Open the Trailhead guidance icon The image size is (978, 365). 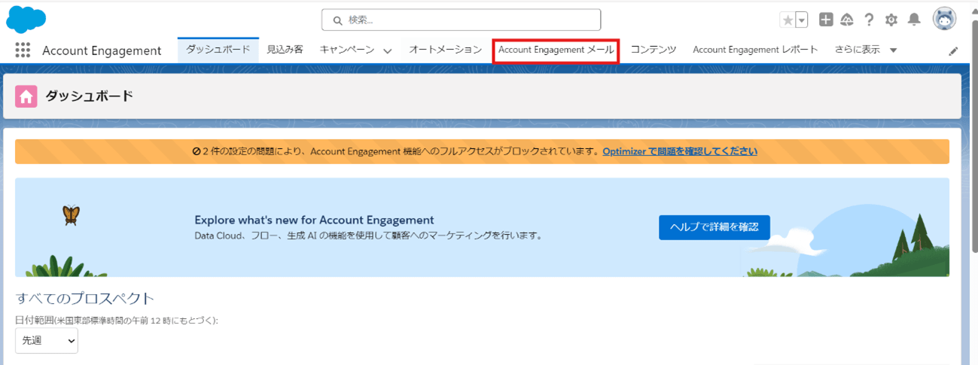pyautogui.click(x=847, y=20)
